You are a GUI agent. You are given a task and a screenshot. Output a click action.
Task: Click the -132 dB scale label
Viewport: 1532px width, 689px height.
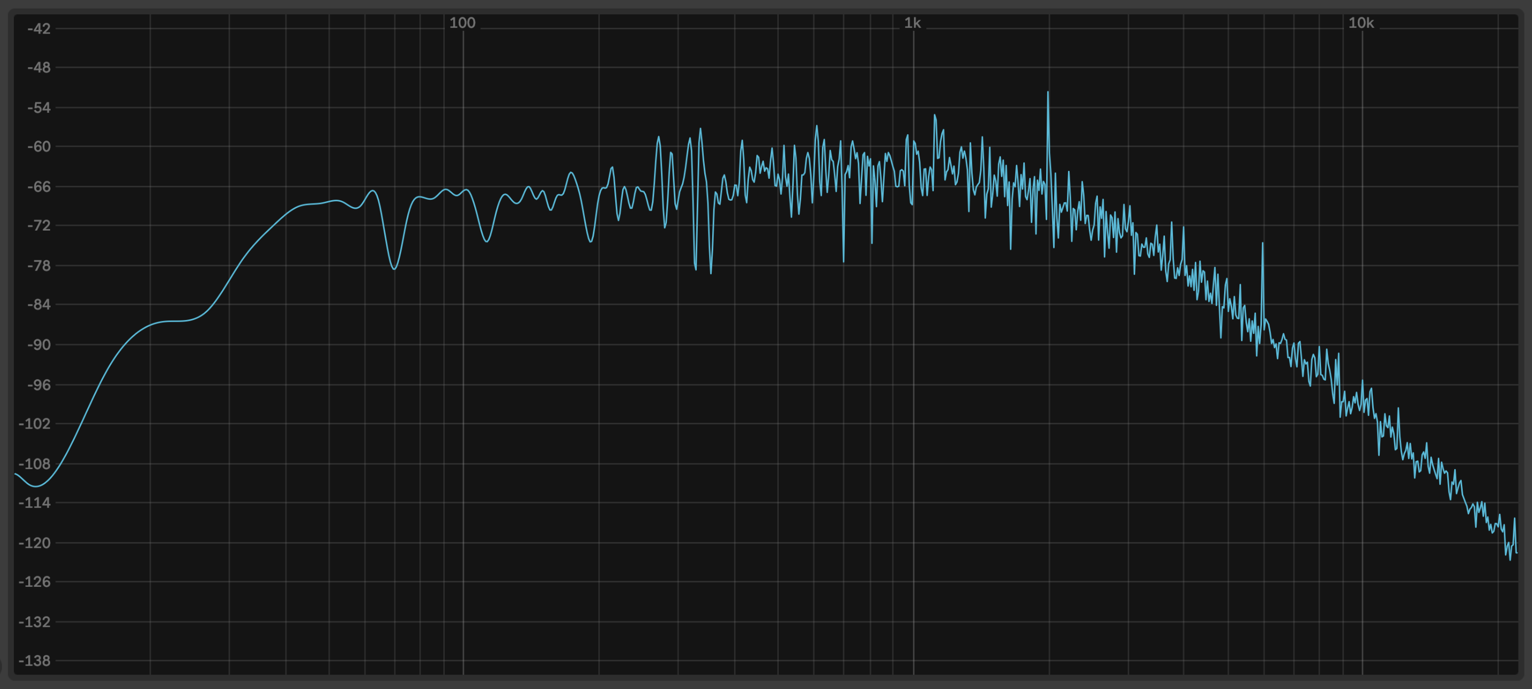pos(35,622)
